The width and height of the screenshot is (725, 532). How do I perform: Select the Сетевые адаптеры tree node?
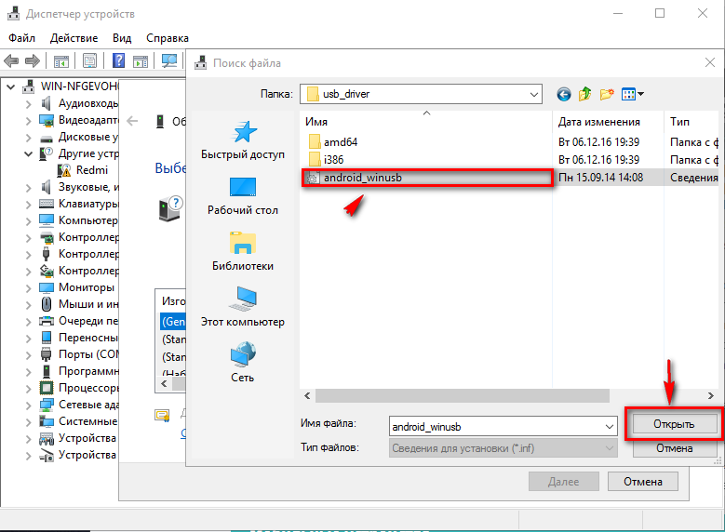click(x=87, y=405)
